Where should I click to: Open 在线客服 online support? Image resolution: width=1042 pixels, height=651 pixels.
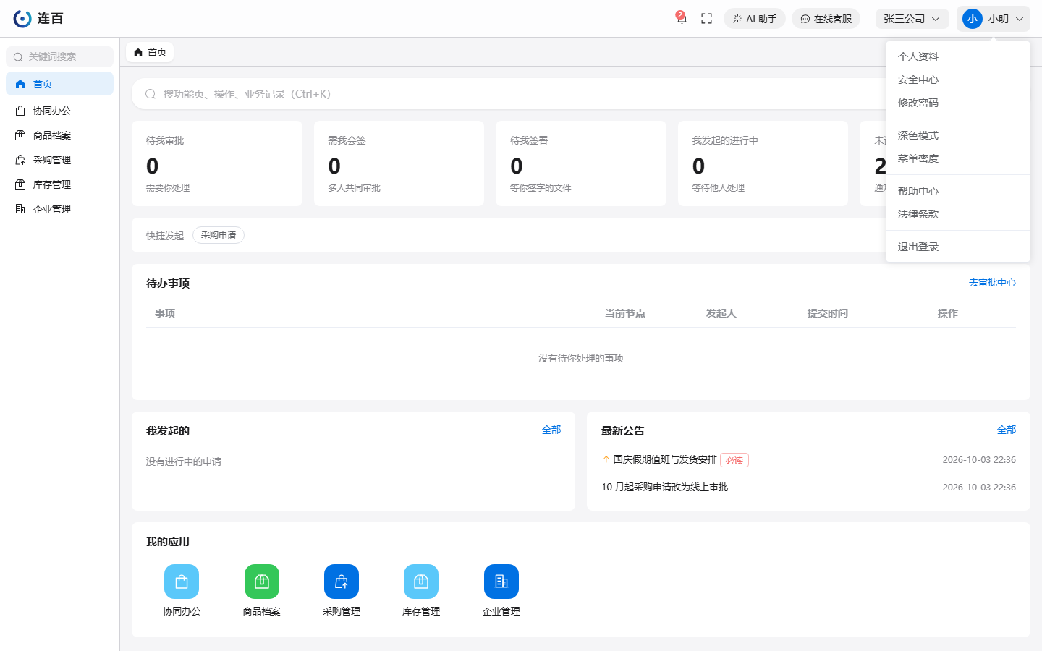click(826, 19)
